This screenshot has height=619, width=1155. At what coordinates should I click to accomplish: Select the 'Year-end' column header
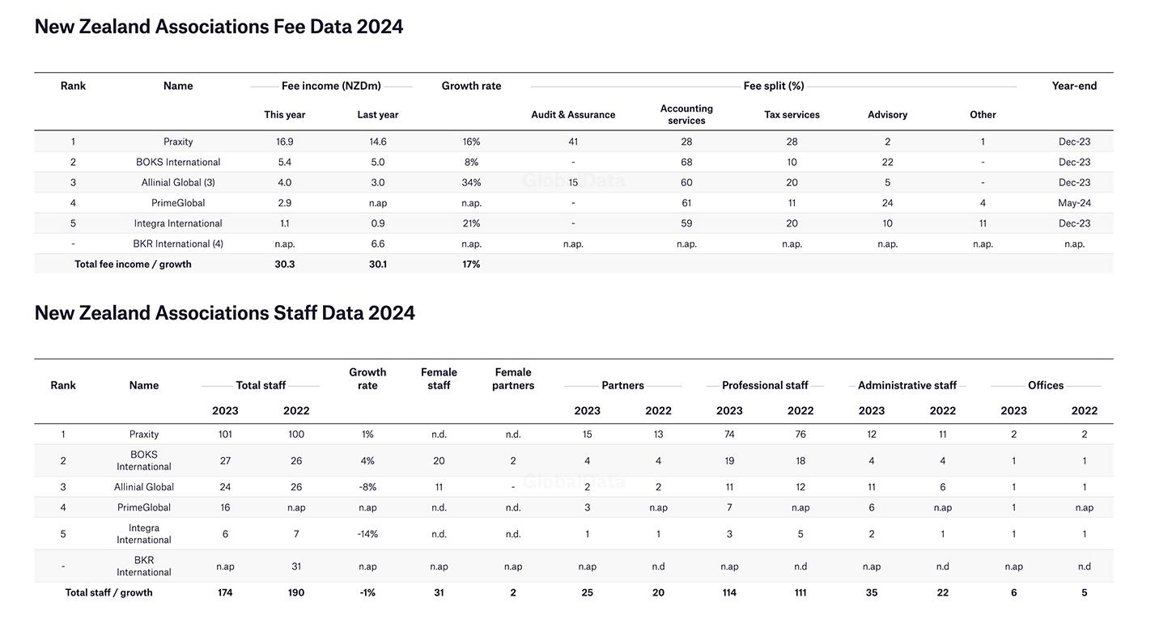point(1074,86)
